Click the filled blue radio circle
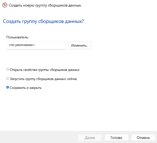This screenshot has width=157, height=143. (8, 87)
